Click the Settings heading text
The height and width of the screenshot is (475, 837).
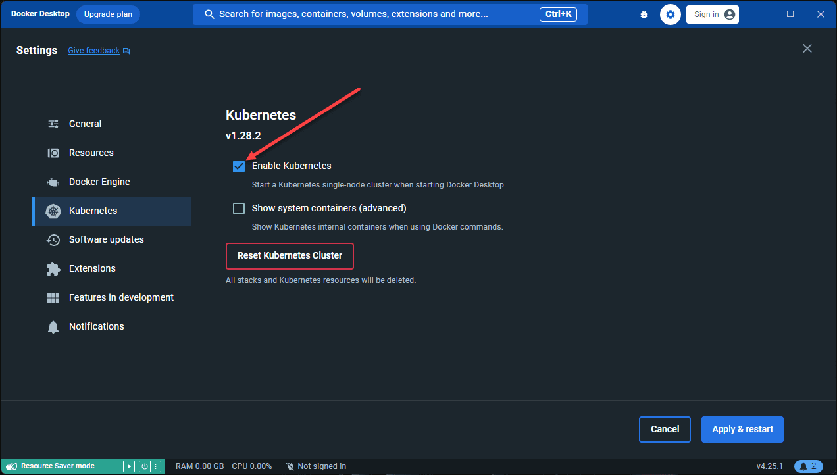tap(37, 51)
